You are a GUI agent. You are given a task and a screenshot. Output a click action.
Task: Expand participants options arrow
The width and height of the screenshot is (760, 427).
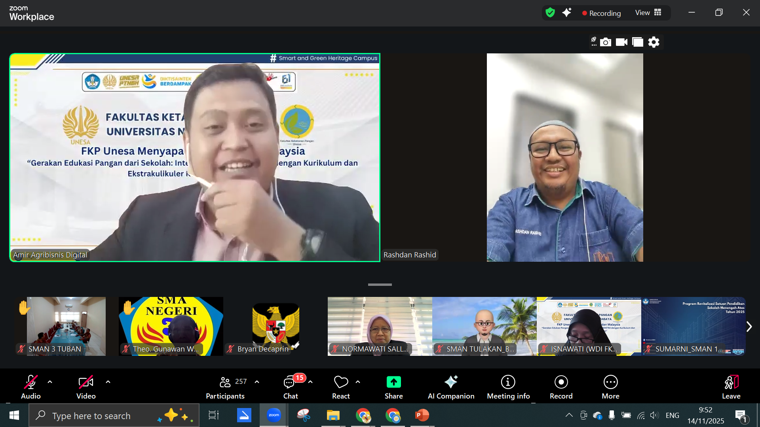257,382
